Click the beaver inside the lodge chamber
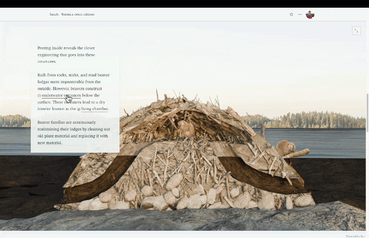This screenshot has height=238, width=369. 186,129
